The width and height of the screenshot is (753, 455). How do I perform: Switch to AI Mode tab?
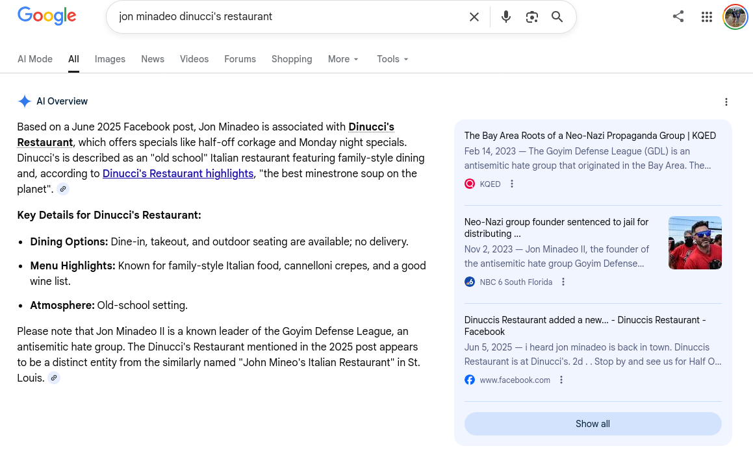tap(35, 59)
